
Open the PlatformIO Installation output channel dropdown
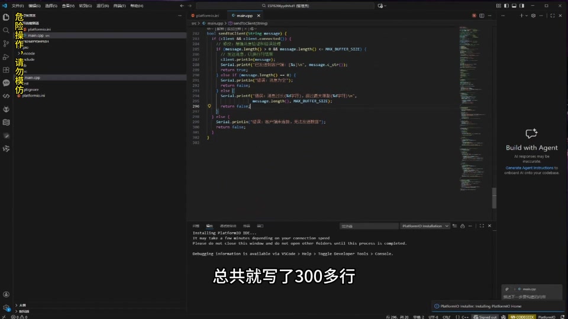click(425, 226)
